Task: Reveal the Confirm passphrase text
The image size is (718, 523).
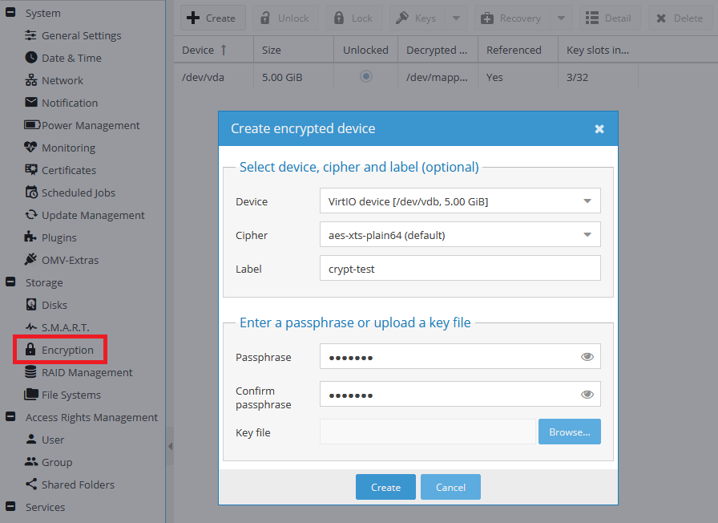Action: (x=587, y=394)
